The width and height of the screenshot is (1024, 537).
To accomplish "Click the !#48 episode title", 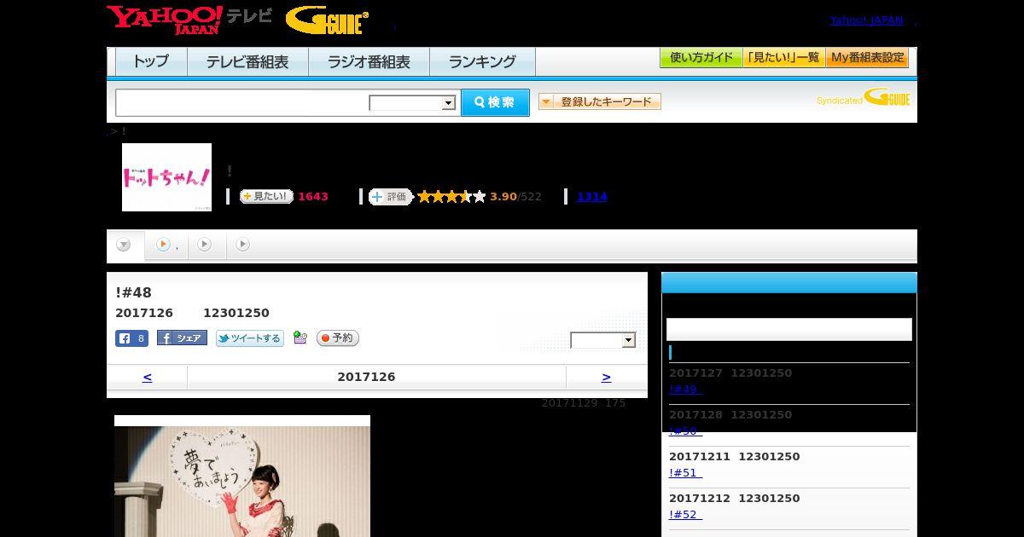I will [x=133, y=293].
